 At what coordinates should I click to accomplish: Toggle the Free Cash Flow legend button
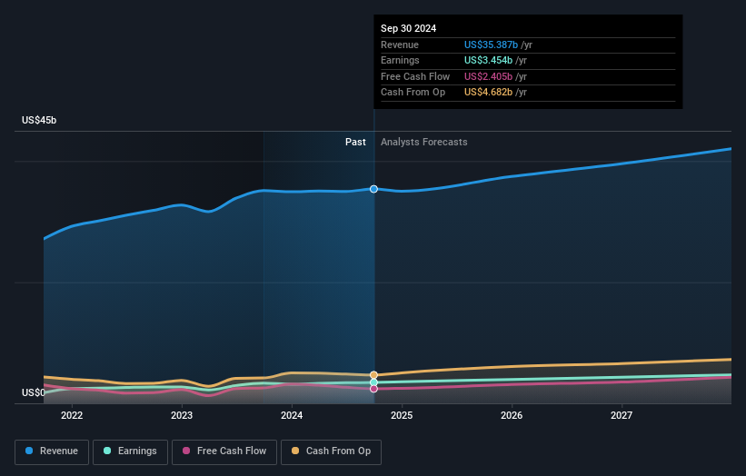click(224, 451)
